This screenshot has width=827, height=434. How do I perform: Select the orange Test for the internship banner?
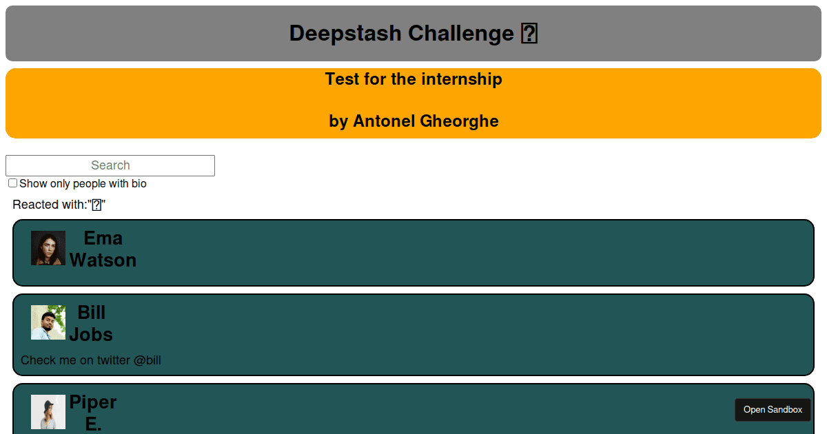(413, 103)
